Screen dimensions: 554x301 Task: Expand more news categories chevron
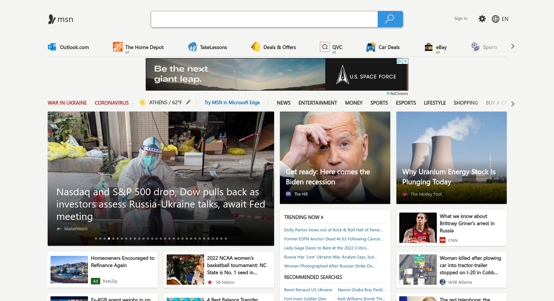(x=513, y=104)
